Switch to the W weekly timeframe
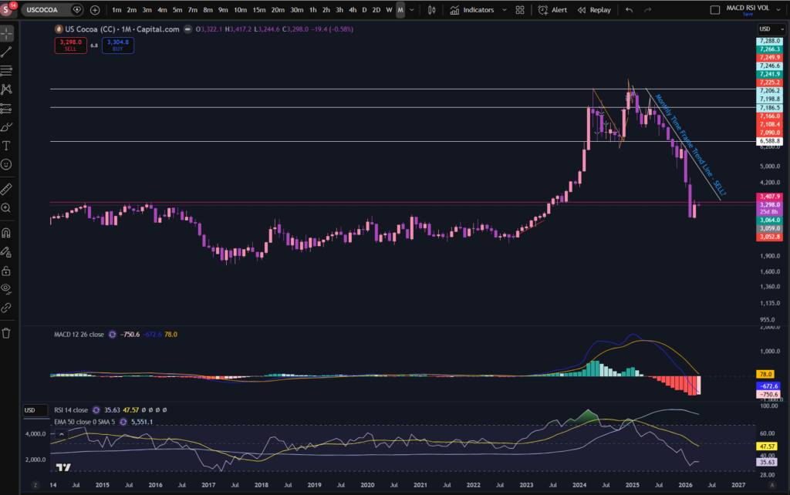 coord(389,10)
